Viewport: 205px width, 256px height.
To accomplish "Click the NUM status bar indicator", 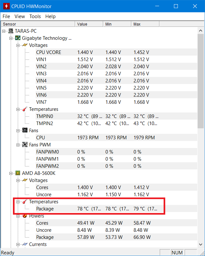I will click(177, 252).
